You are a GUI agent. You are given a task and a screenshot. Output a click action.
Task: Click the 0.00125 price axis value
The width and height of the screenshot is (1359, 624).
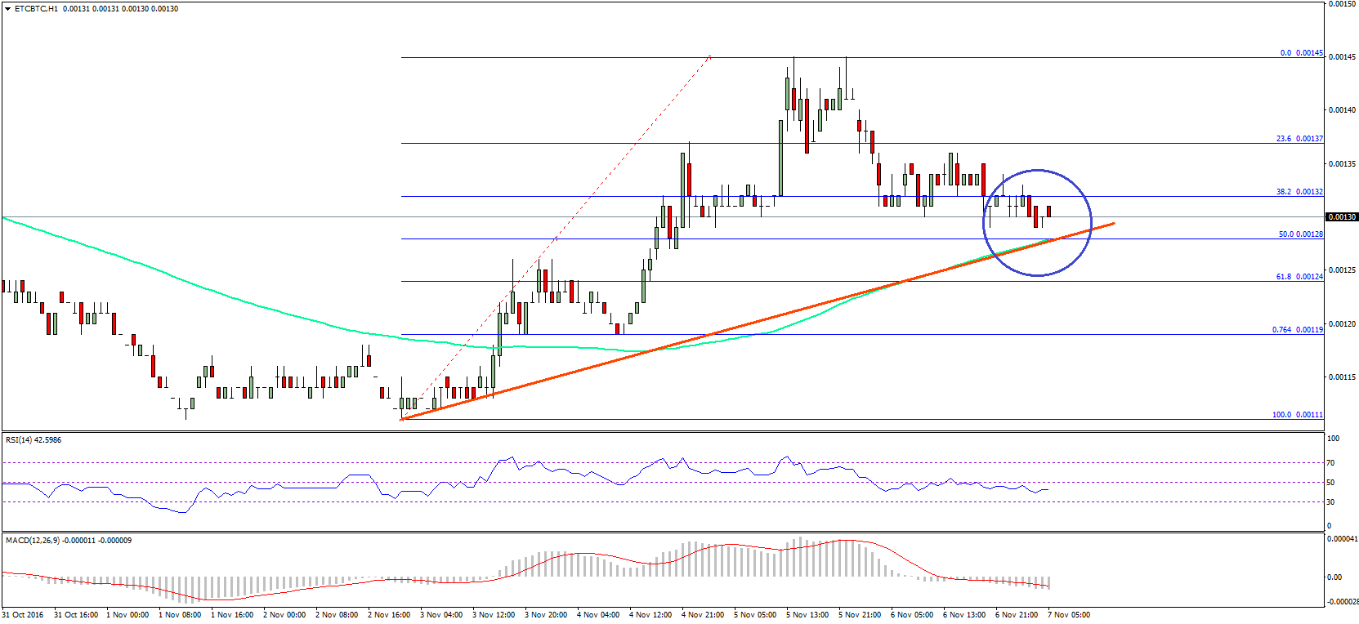point(1342,270)
